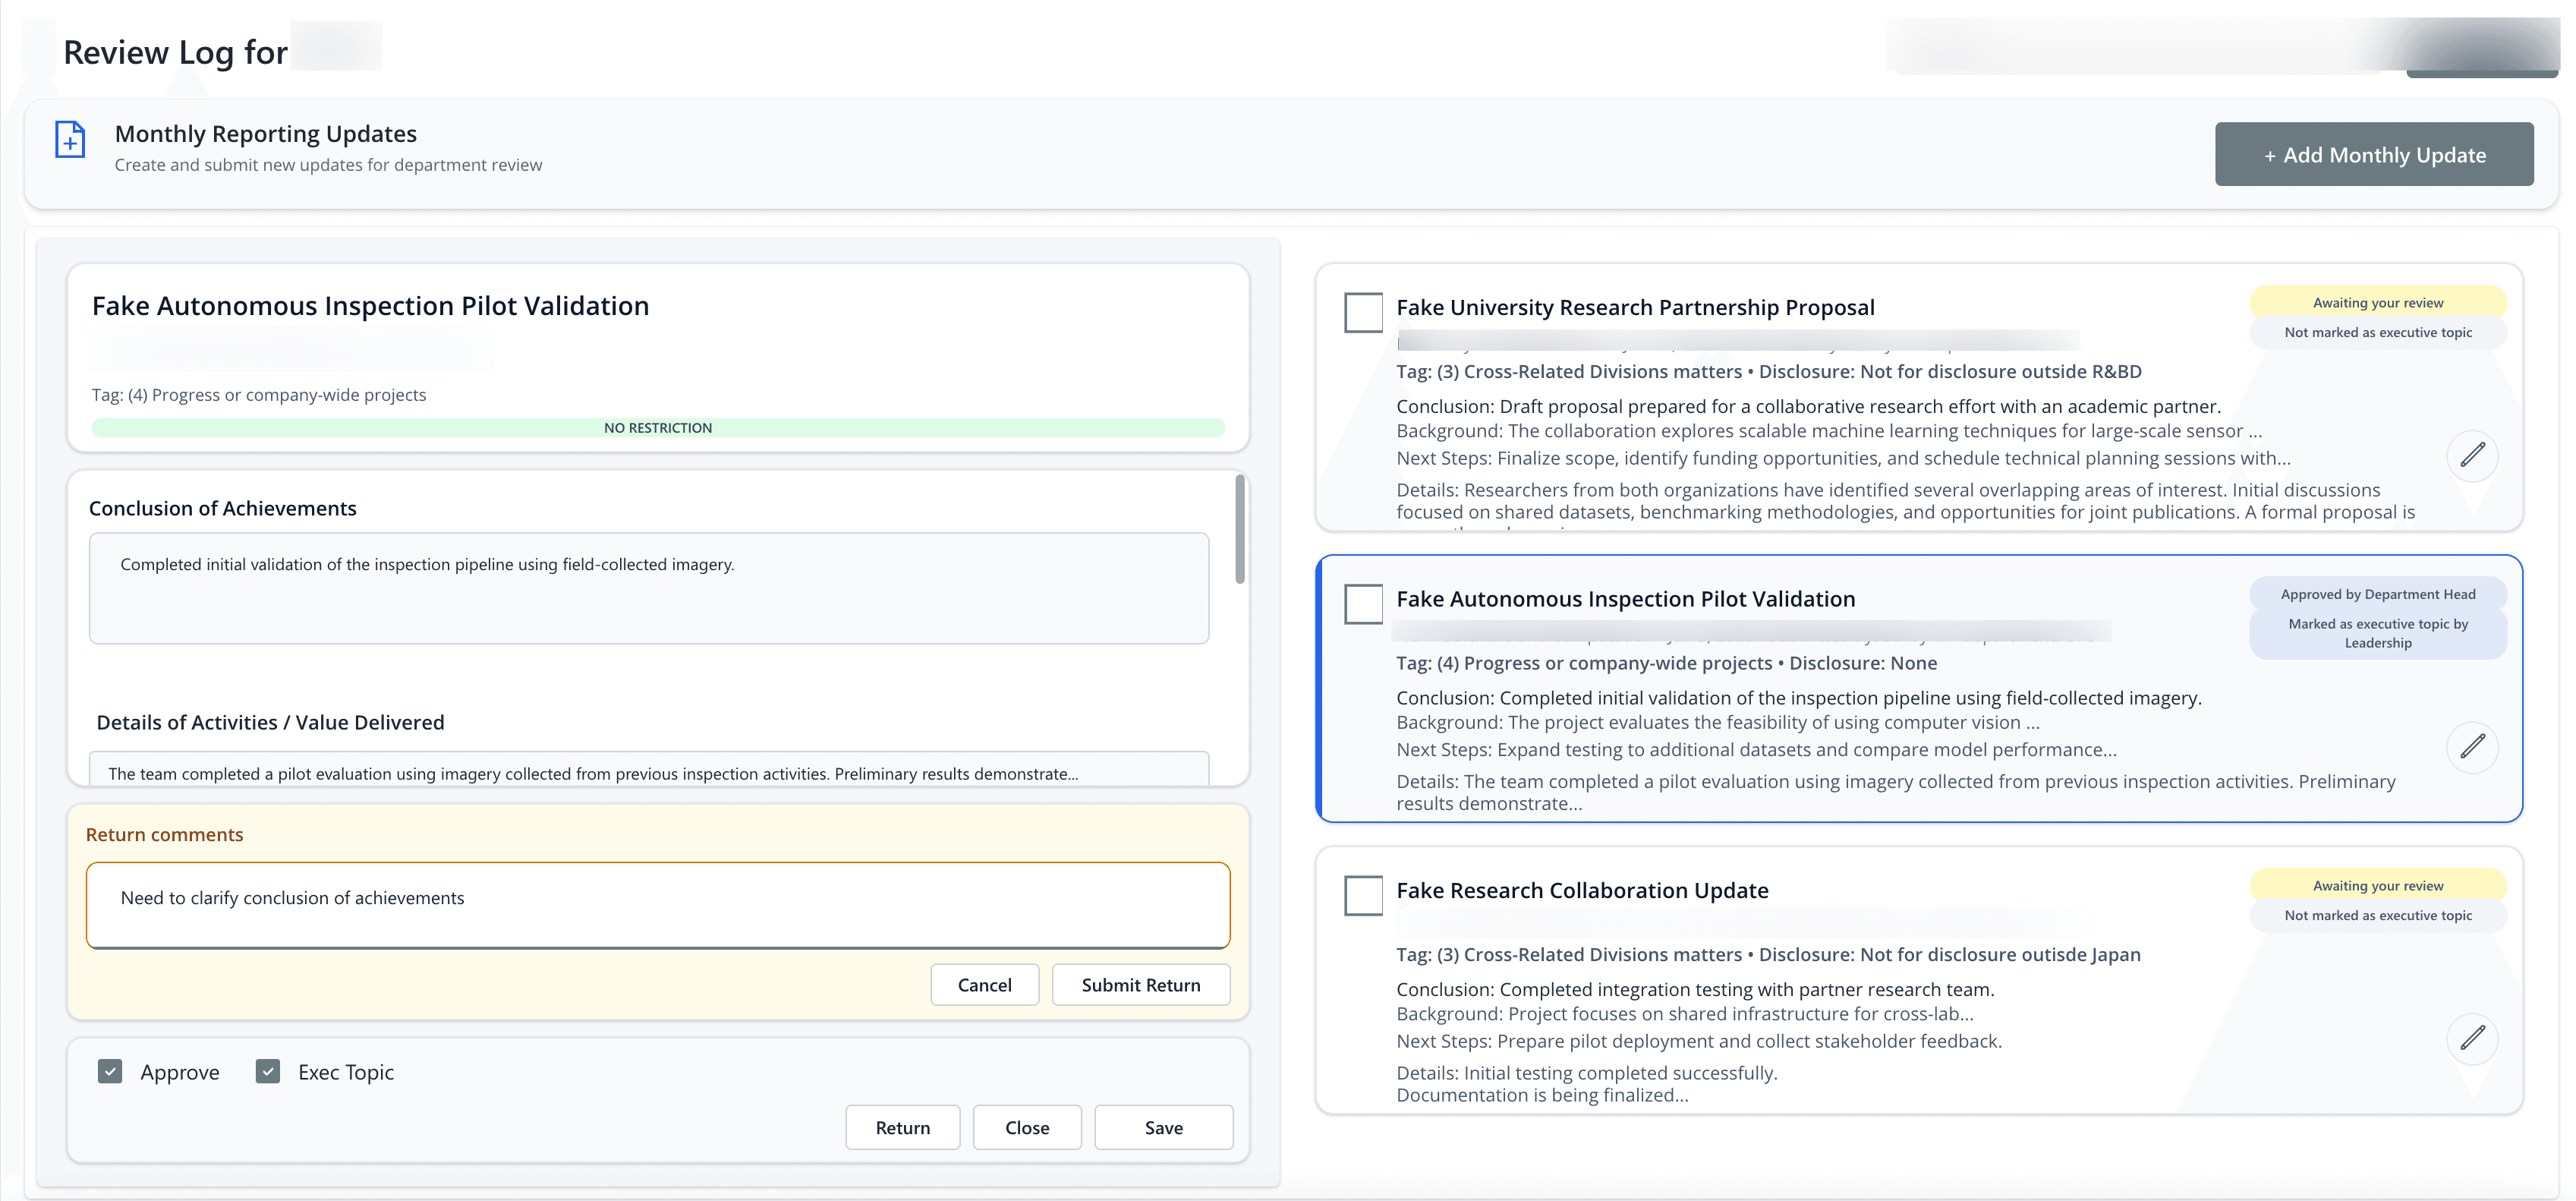Tick checkbox on Autonomous Inspection Pilot Validation card
The width and height of the screenshot is (2576, 1201).
[1363, 604]
